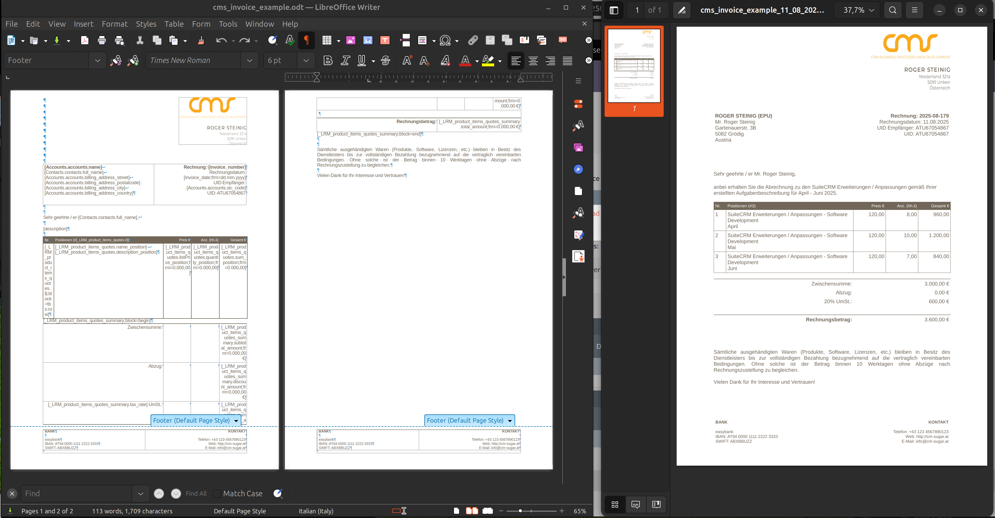The width and height of the screenshot is (995, 518).
Task: Open Footer (Default Page Style) button on page two
Action: click(469, 420)
